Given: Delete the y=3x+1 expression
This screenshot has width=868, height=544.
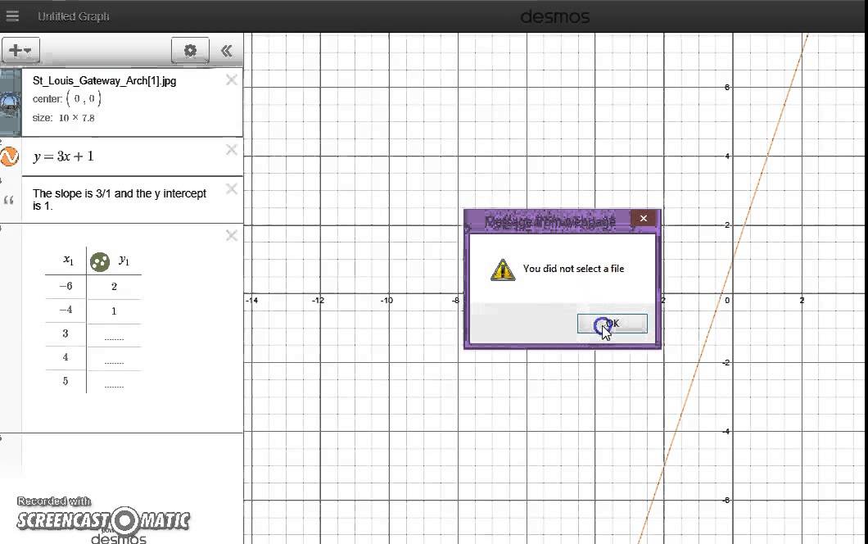Looking at the screenshot, I should click(232, 150).
